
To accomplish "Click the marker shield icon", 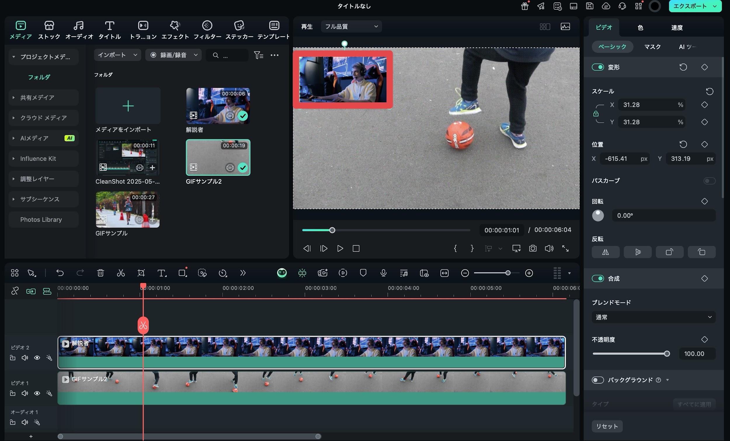I will (x=363, y=273).
